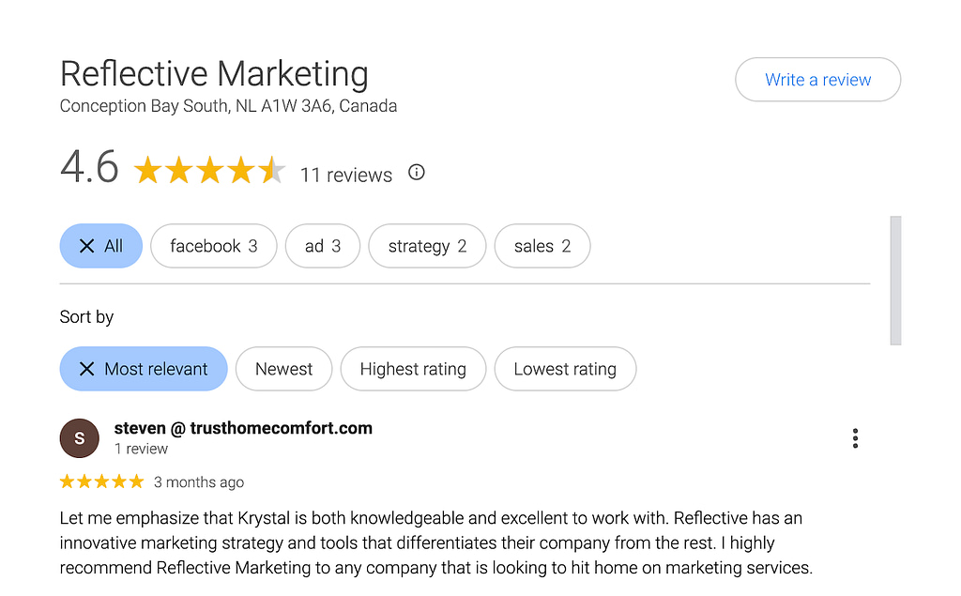Click the yellow star rating bar
Screen dimensions: 961x596
(208, 170)
